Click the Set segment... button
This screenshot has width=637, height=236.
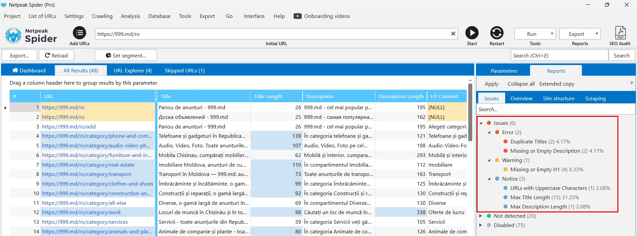point(126,55)
